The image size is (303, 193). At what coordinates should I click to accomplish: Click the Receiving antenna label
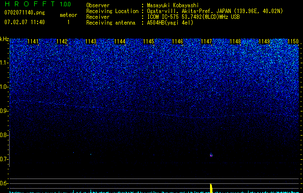[111, 23]
